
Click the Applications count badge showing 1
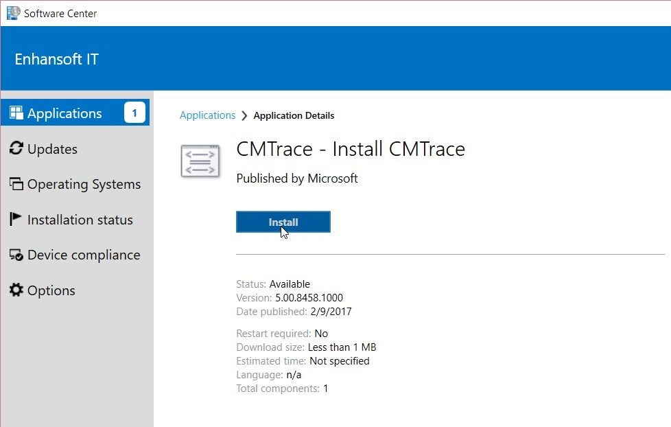[134, 113]
